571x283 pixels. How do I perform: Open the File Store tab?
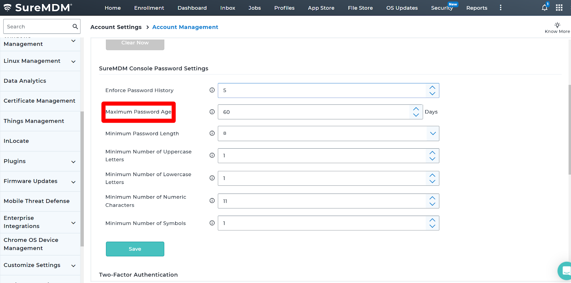click(360, 8)
